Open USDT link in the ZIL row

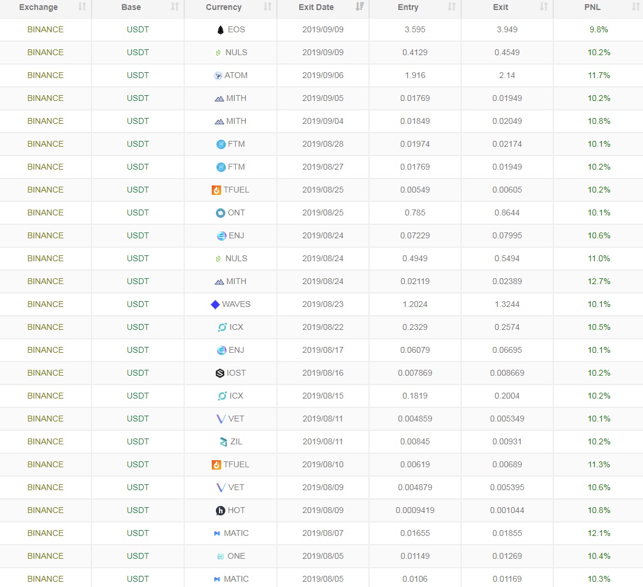138,442
